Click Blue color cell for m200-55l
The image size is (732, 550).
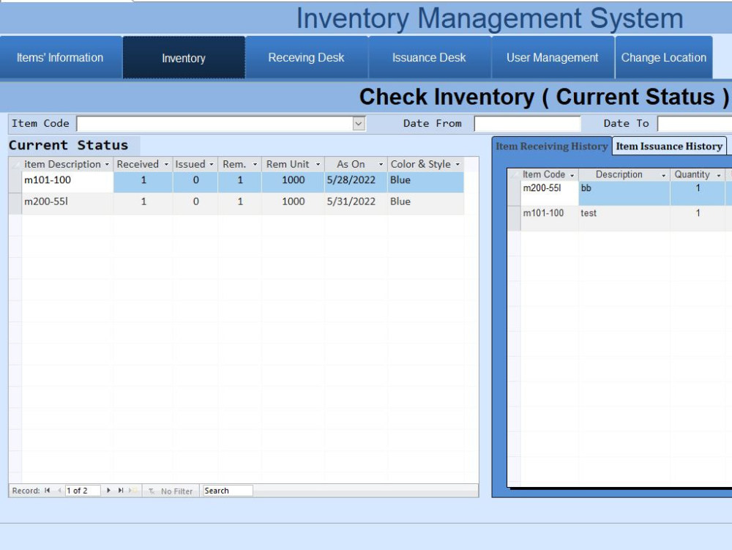[x=425, y=204]
